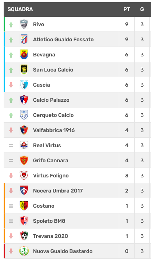The image size is (151, 262).
Task: Click the Nuova Gualdo Bastardo green logo
Action: pyautogui.click(x=24, y=251)
